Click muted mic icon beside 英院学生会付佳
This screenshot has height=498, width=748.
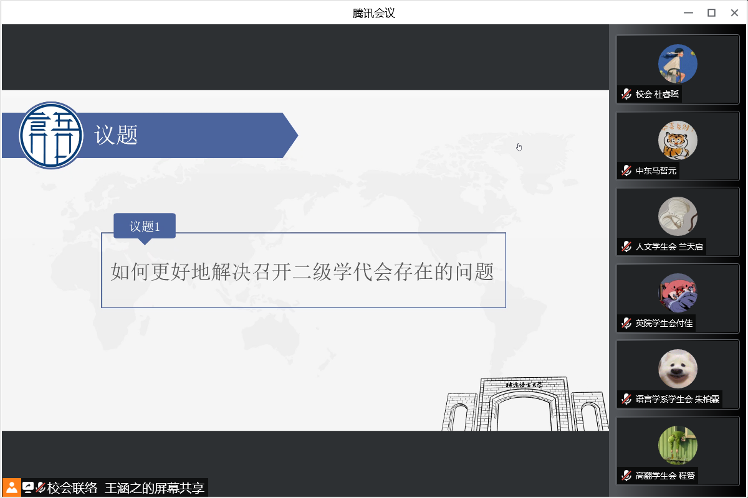point(626,323)
